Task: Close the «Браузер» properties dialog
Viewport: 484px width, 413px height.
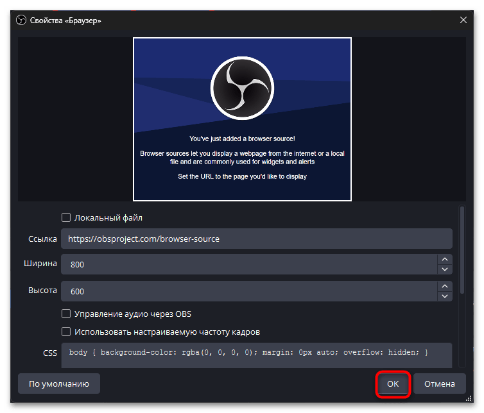Action: 463,21
